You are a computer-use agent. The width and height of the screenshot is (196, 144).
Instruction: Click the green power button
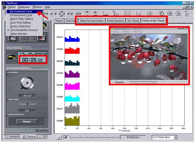44,25
